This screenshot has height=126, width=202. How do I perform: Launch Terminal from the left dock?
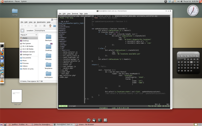point(2,46)
